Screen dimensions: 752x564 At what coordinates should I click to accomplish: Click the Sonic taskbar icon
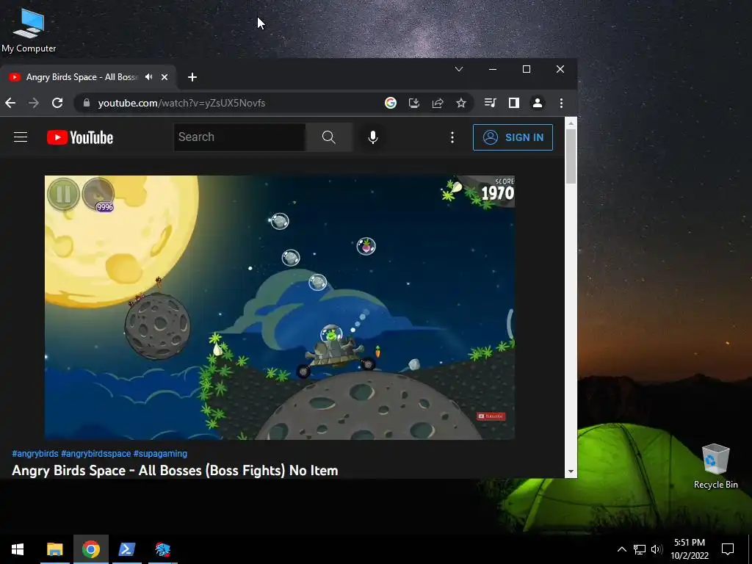coord(163,549)
